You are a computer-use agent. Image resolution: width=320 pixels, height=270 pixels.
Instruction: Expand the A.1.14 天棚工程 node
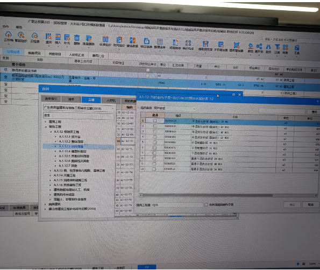pos(51,175)
